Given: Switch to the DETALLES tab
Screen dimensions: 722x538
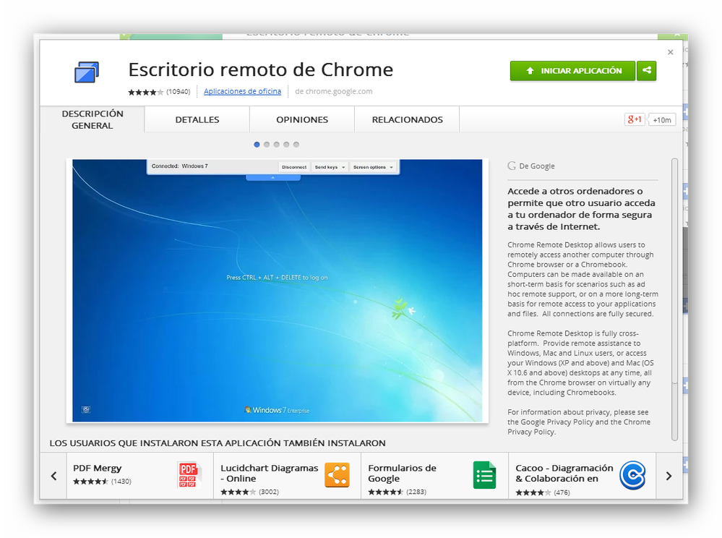Looking at the screenshot, I should click(196, 119).
